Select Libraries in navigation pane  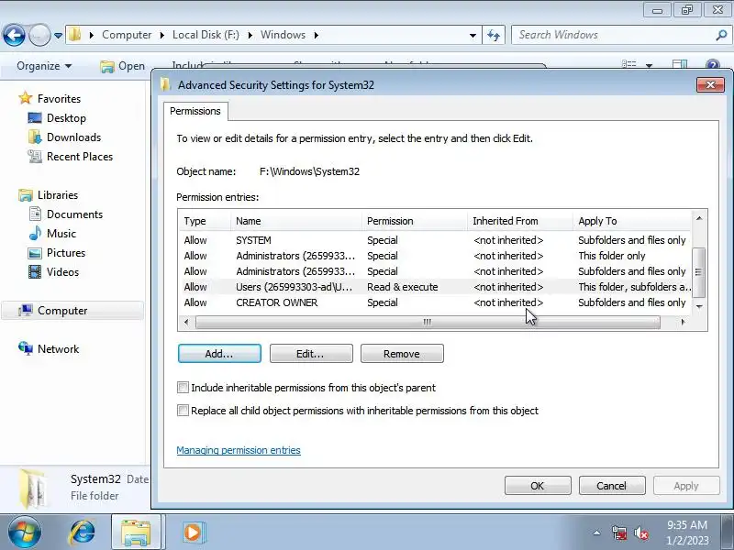pos(58,194)
